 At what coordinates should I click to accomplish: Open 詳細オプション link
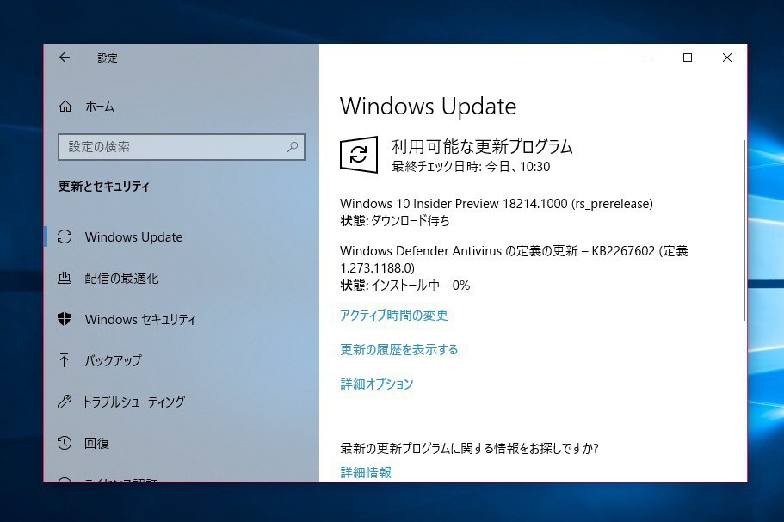[x=376, y=384]
